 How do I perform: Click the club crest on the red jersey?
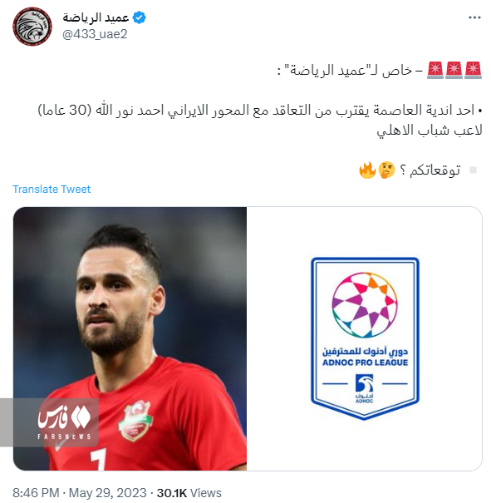pyautogui.click(x=135, y=420)
